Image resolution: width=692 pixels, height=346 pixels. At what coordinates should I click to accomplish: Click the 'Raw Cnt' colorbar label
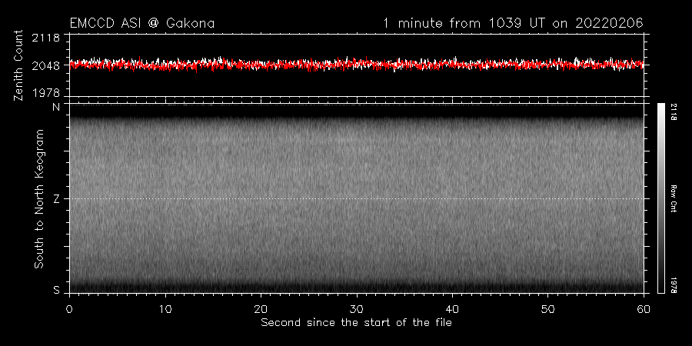pyautogui.click(x=674, y=198)
